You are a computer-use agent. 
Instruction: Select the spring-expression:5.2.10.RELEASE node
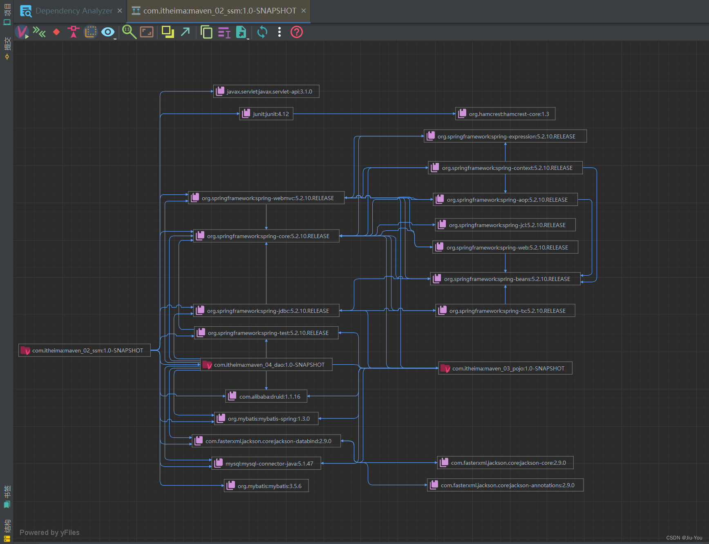(x=505, y=136)
